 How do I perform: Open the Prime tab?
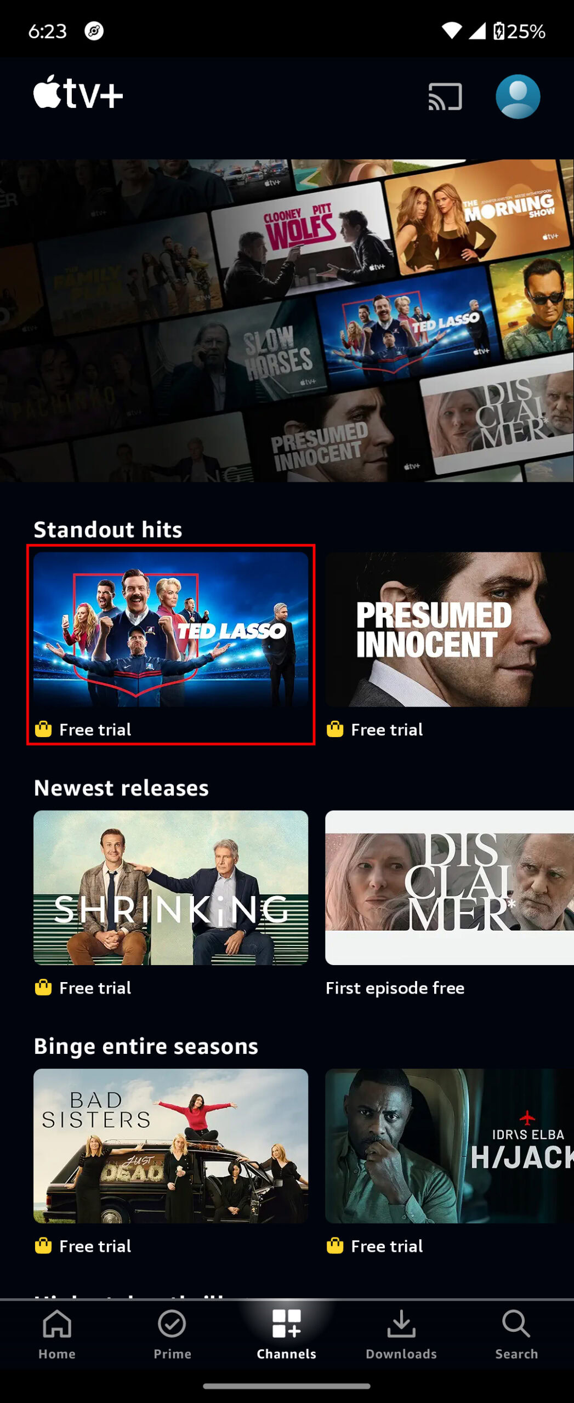tap(172, 1334)
